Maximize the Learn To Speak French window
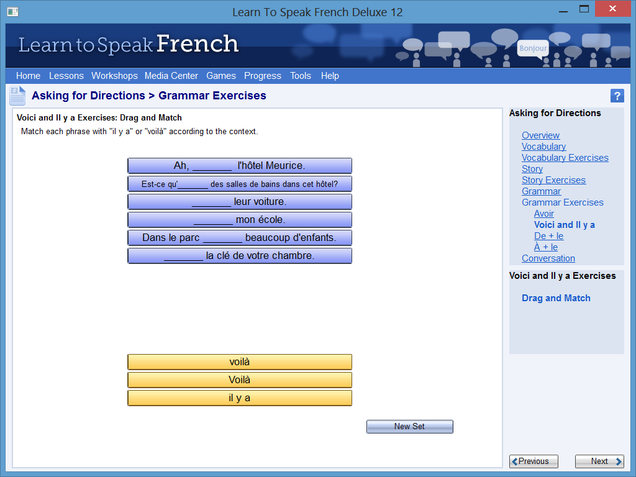This screenshot has height=477, width=636. (x=584, y=9)
